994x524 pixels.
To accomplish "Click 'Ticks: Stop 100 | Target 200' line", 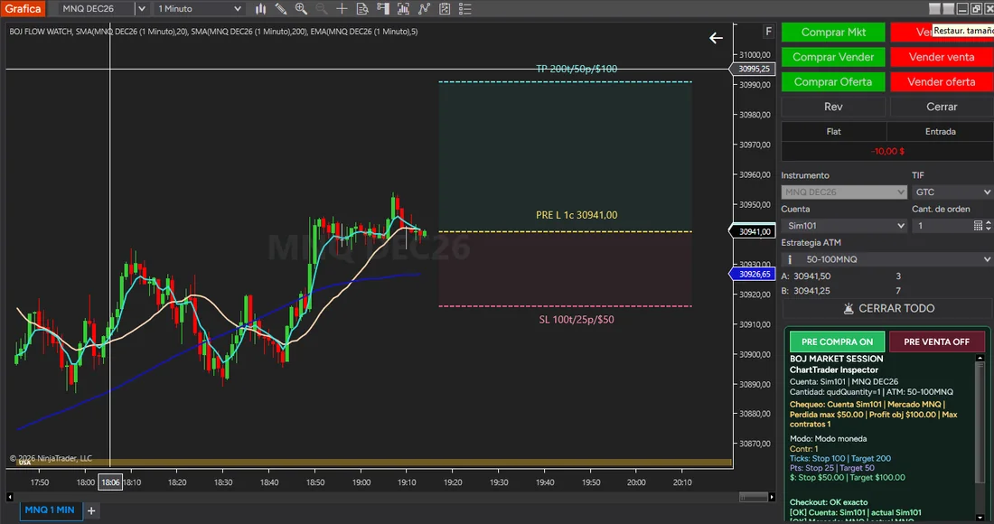I will point(840,458).
